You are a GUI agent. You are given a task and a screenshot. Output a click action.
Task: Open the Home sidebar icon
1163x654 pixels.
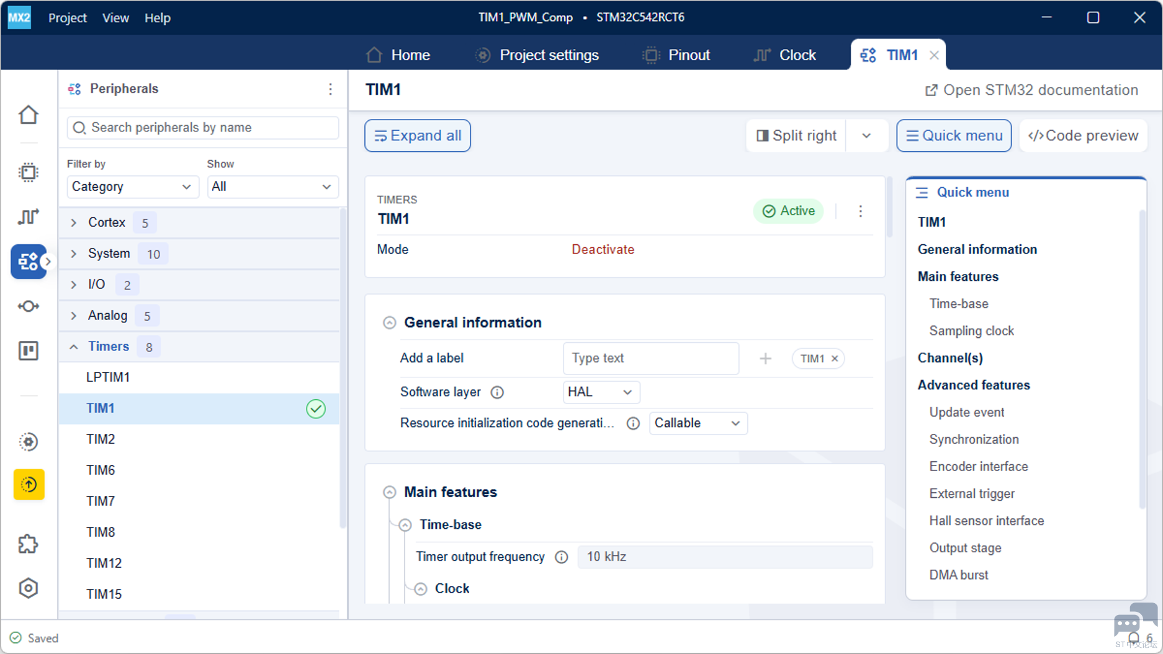pos(29,115)
